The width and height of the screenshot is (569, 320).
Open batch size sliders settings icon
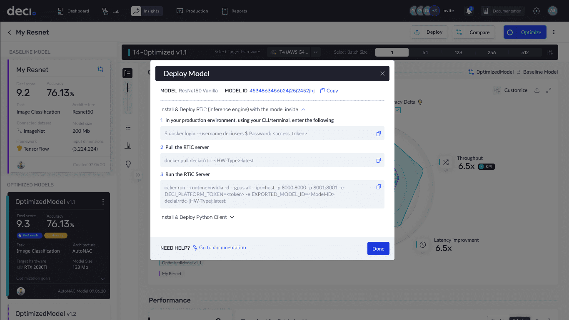click(550, 52)
